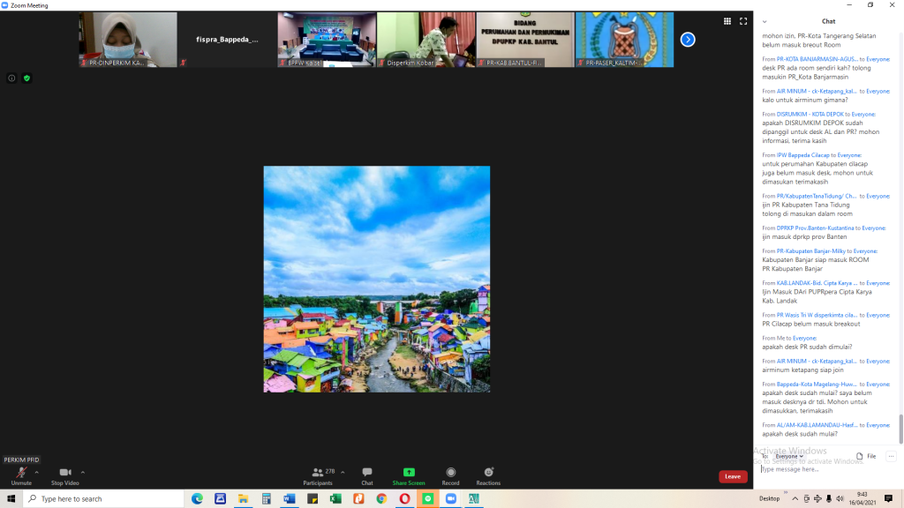Screen dimensions: 904x508
Task: Leave the meeting
Action: click(x=733, y=476)
